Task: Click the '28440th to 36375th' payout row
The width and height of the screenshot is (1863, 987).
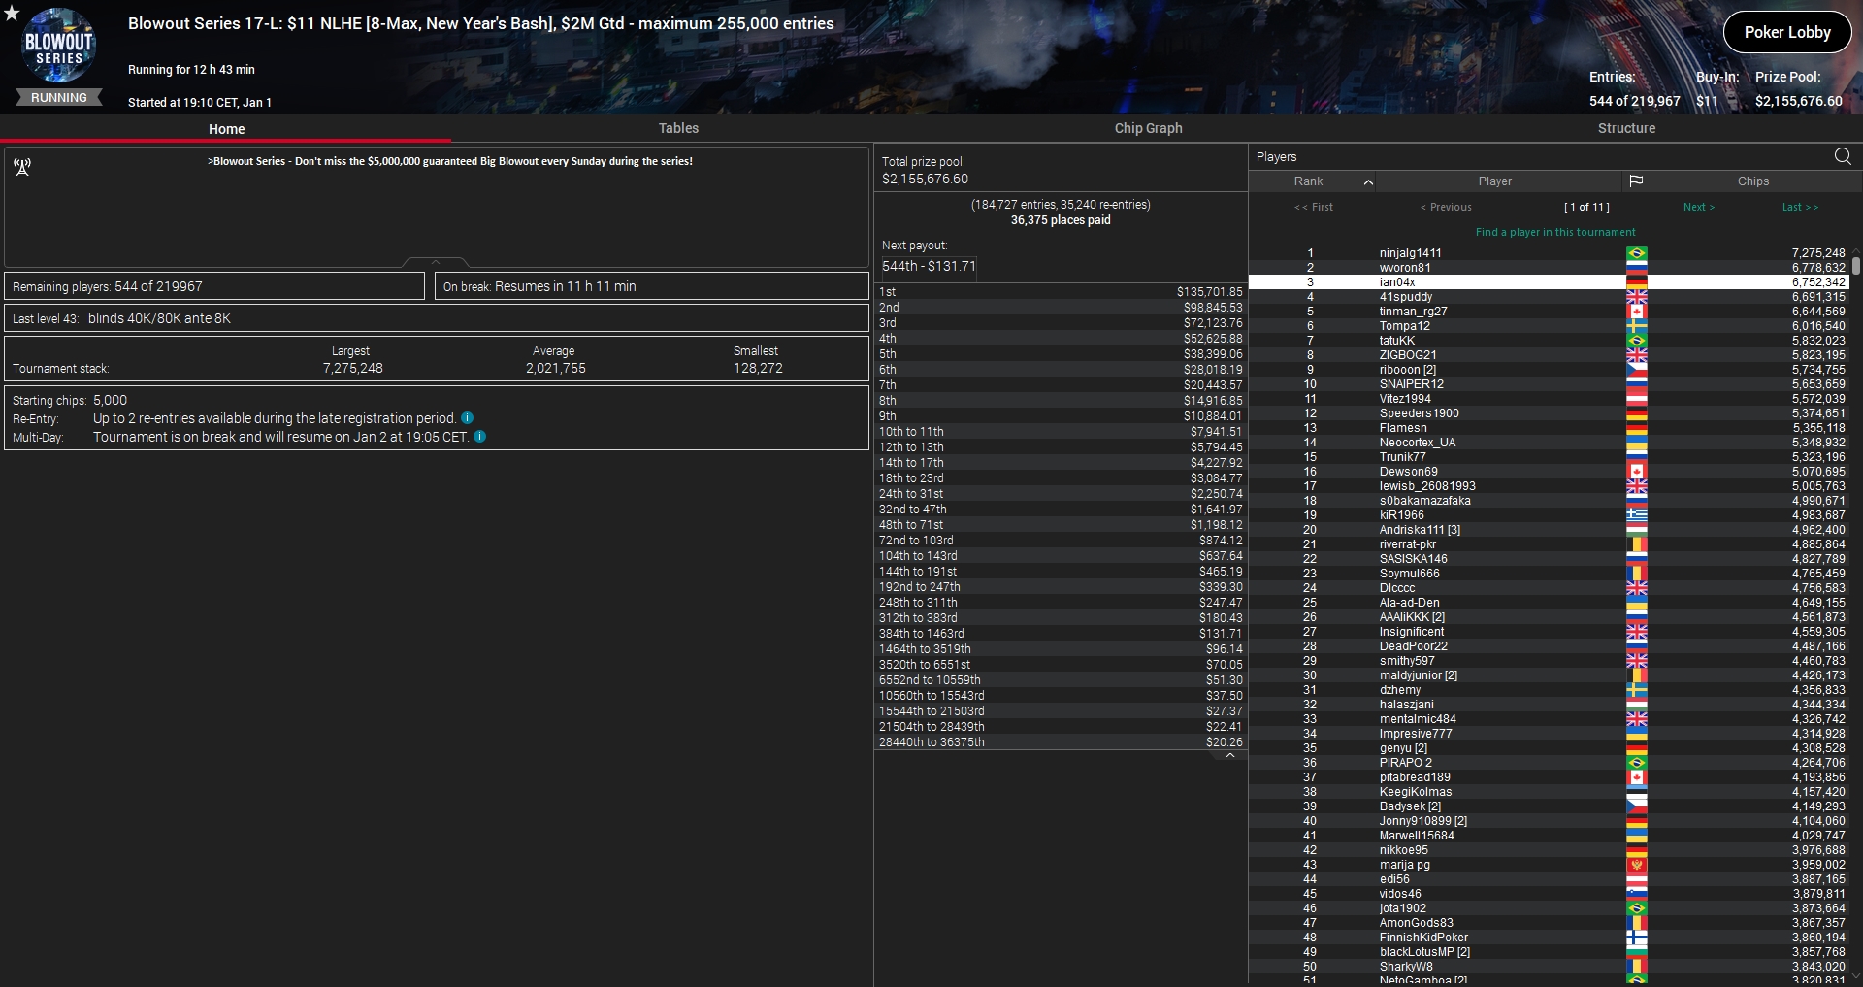Action: [1061, 742]
